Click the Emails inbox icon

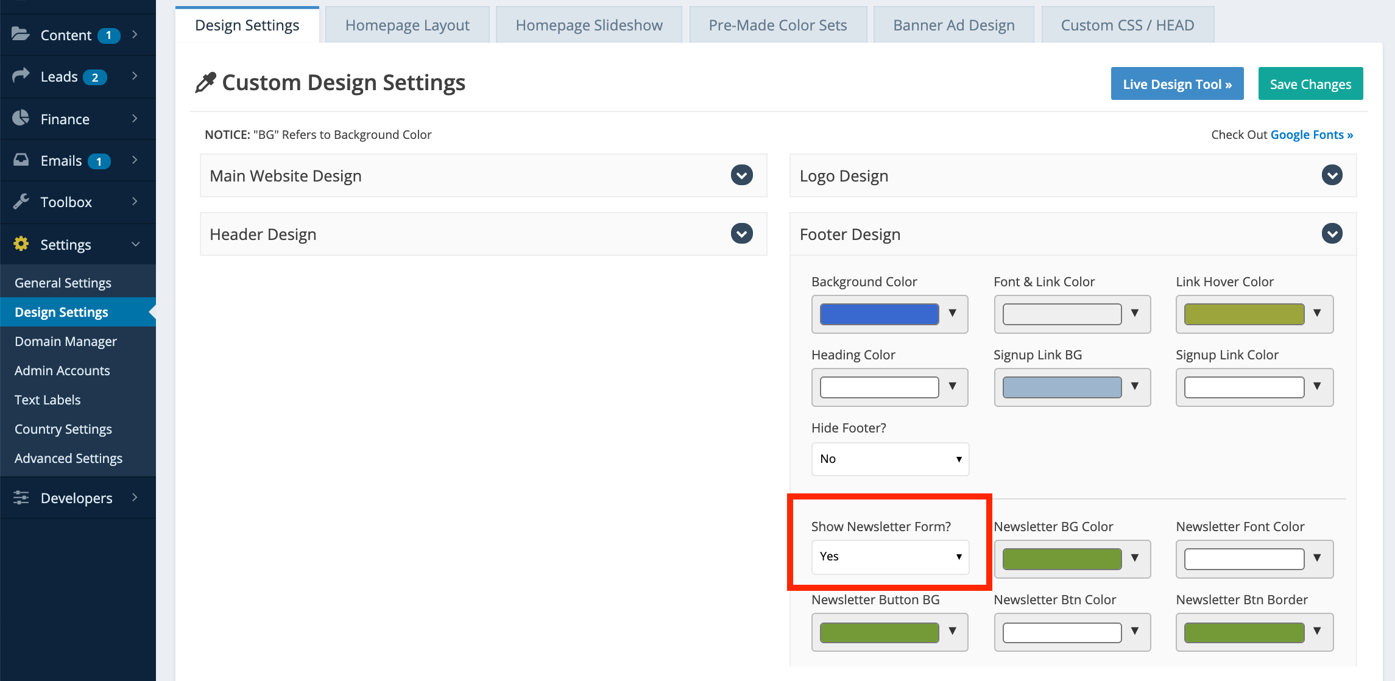click(x=21, y=160)
